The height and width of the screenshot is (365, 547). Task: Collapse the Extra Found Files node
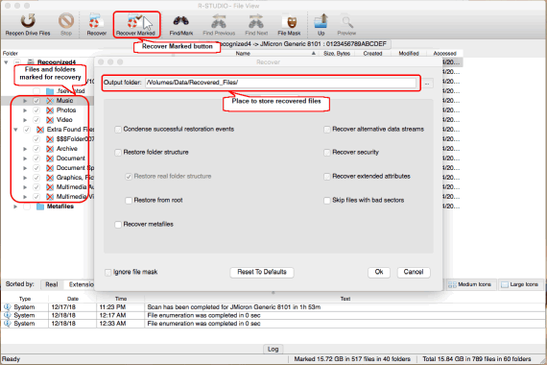pos(15,130)
